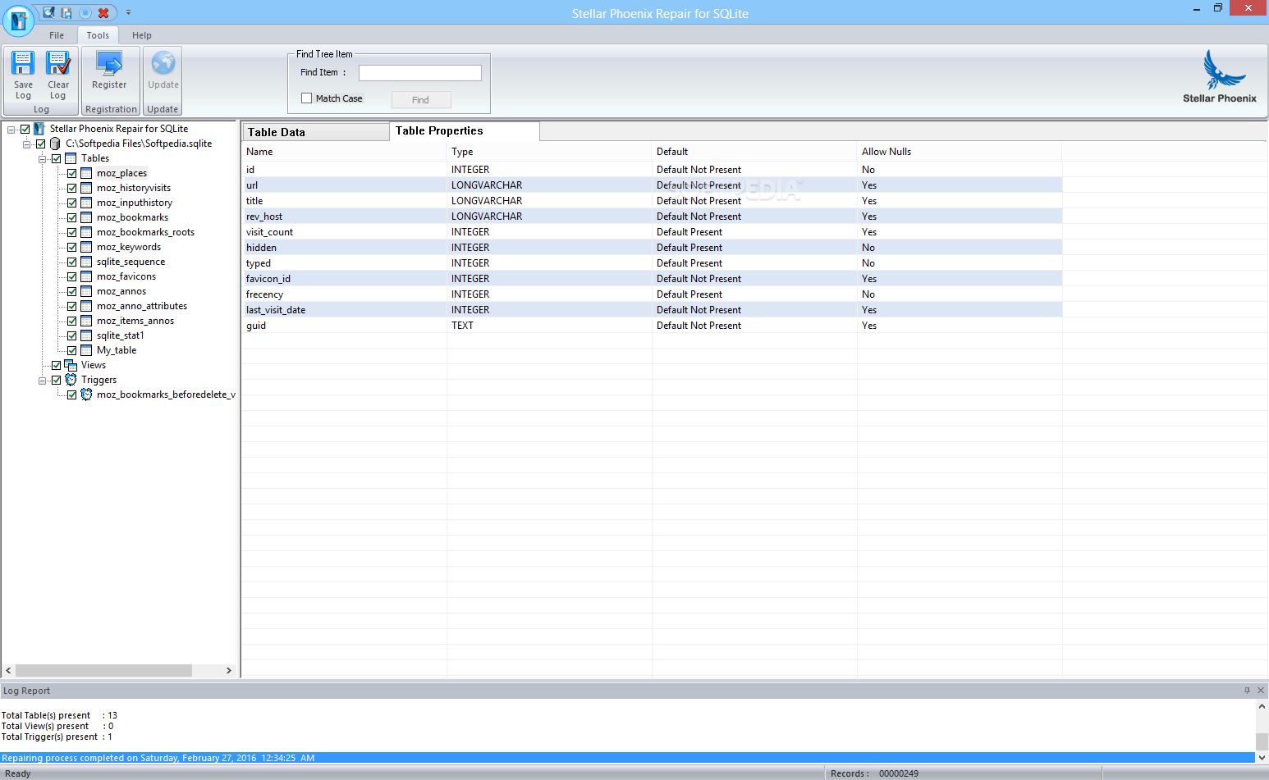Switch to the Table Properties tab
This screenshot has width=1269, height=780.
coord(465,131)
